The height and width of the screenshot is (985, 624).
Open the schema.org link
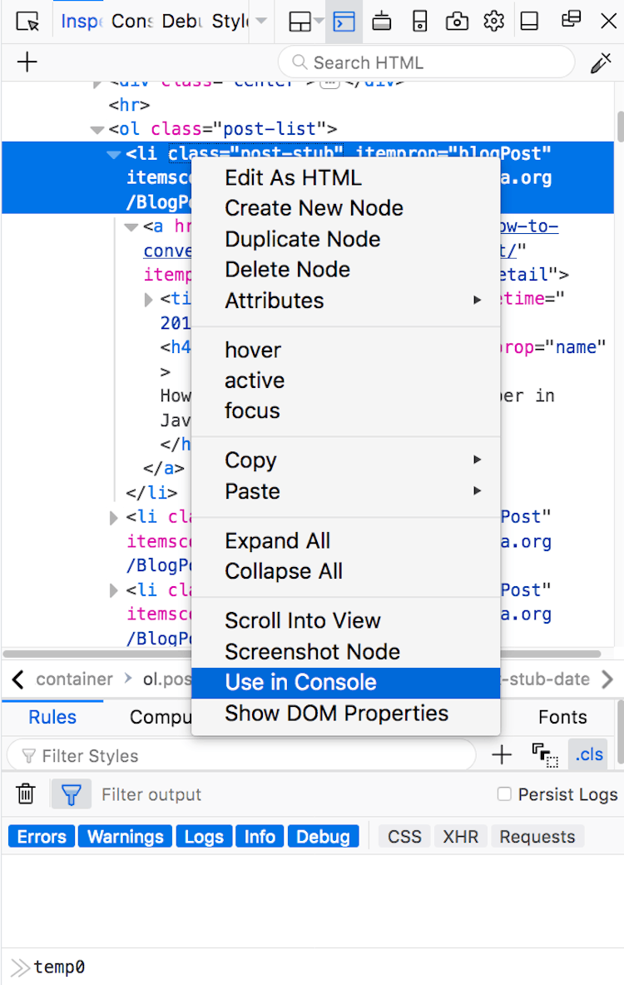[527, 541]
